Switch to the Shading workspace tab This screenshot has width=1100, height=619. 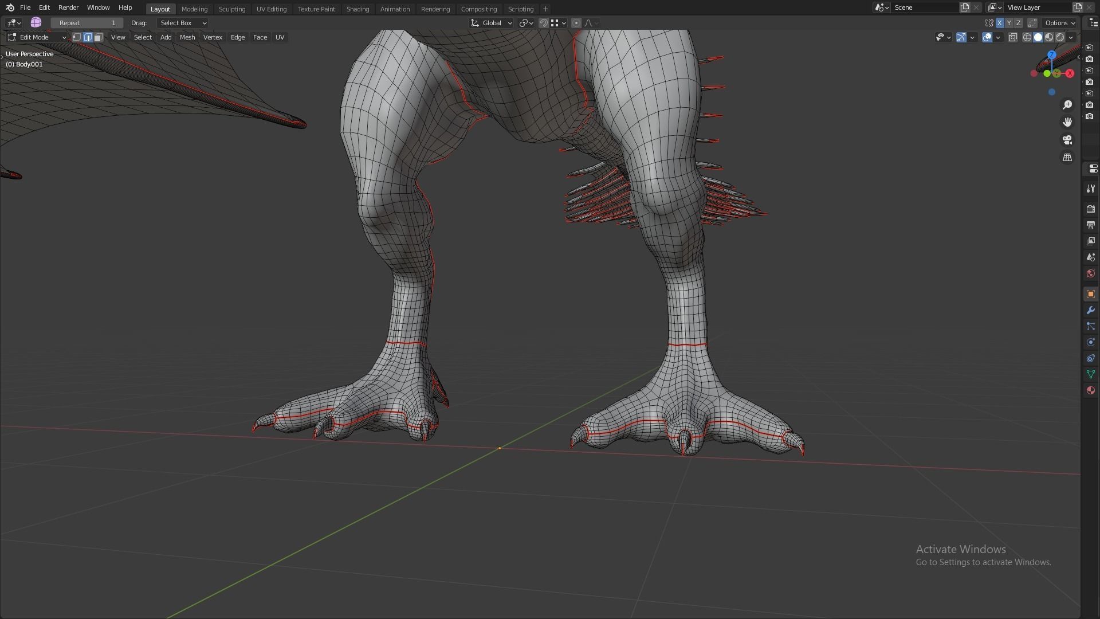pos(357,9)
